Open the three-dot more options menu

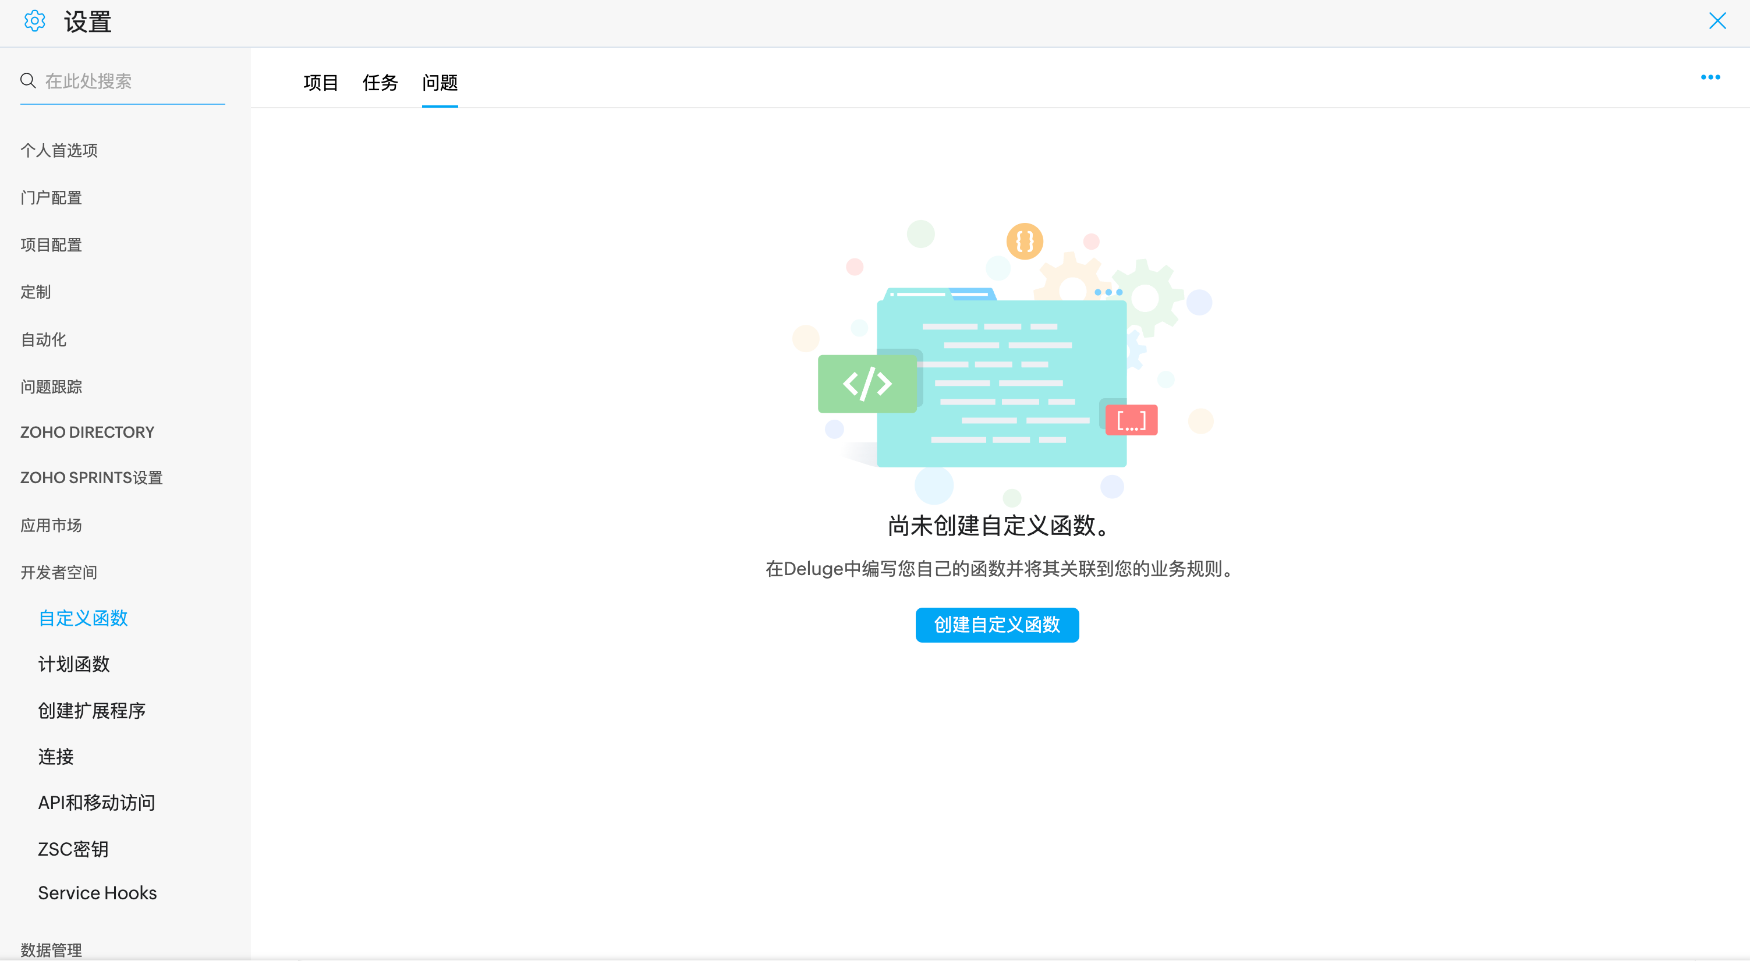tap(1710, 77)
